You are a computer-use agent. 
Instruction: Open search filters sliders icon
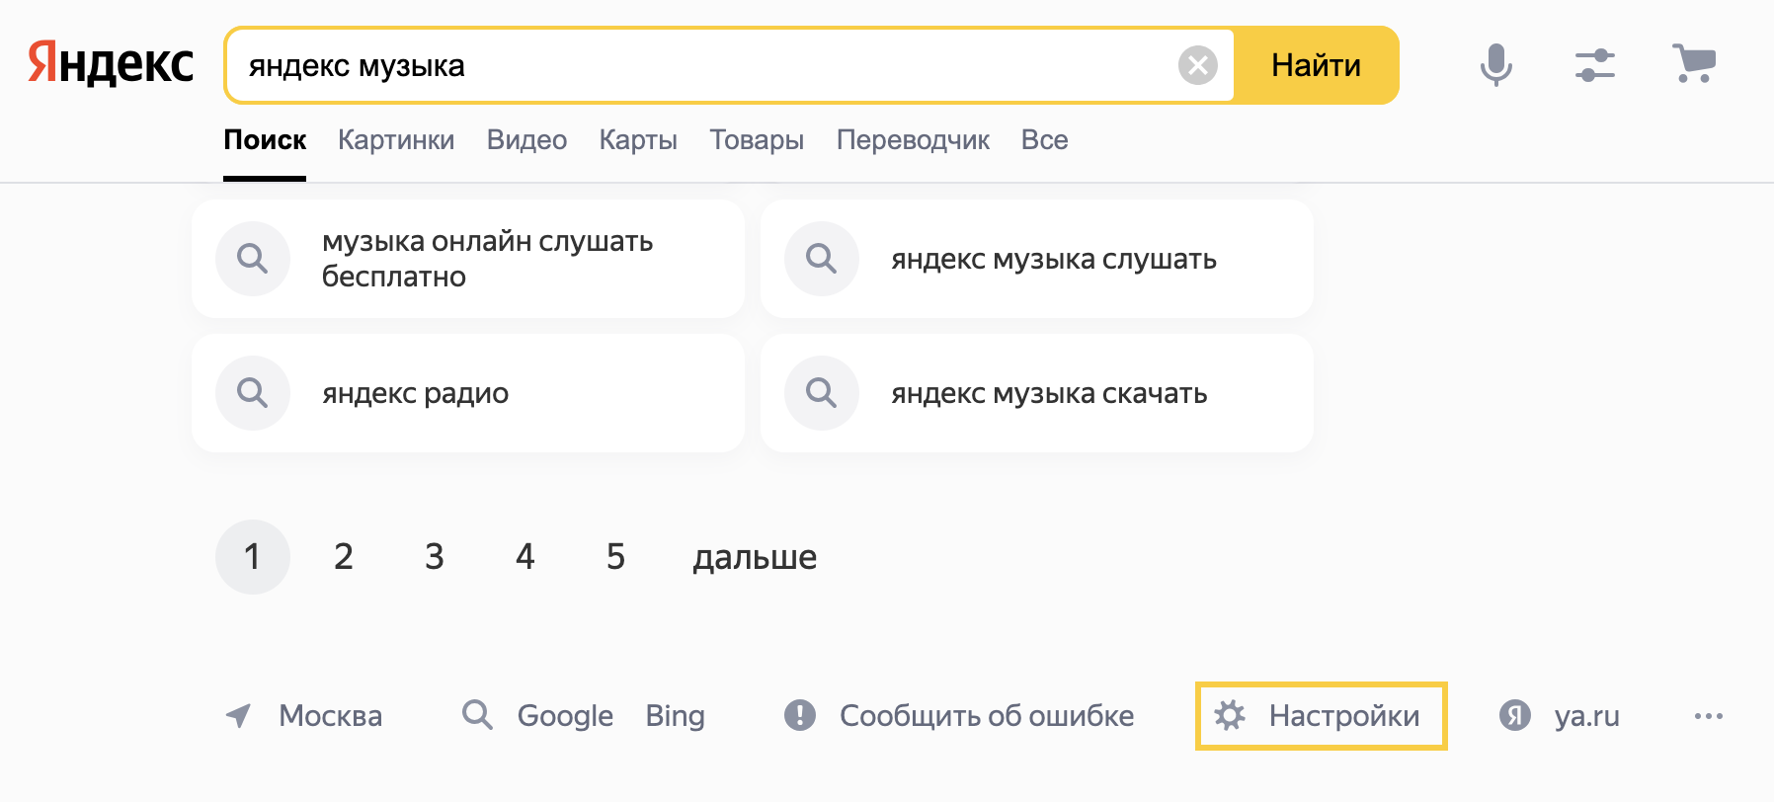1594,65
